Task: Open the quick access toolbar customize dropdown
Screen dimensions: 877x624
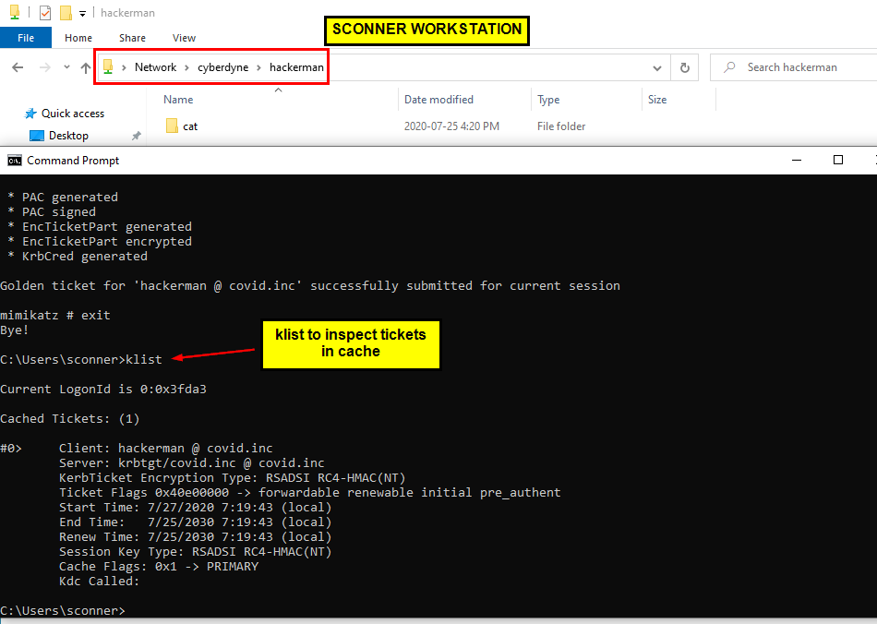Action: pyautogui.click(x=81, y=12)
